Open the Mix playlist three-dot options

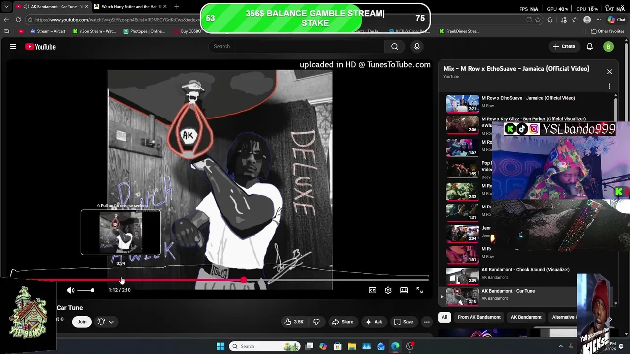(x=609, y=86)
